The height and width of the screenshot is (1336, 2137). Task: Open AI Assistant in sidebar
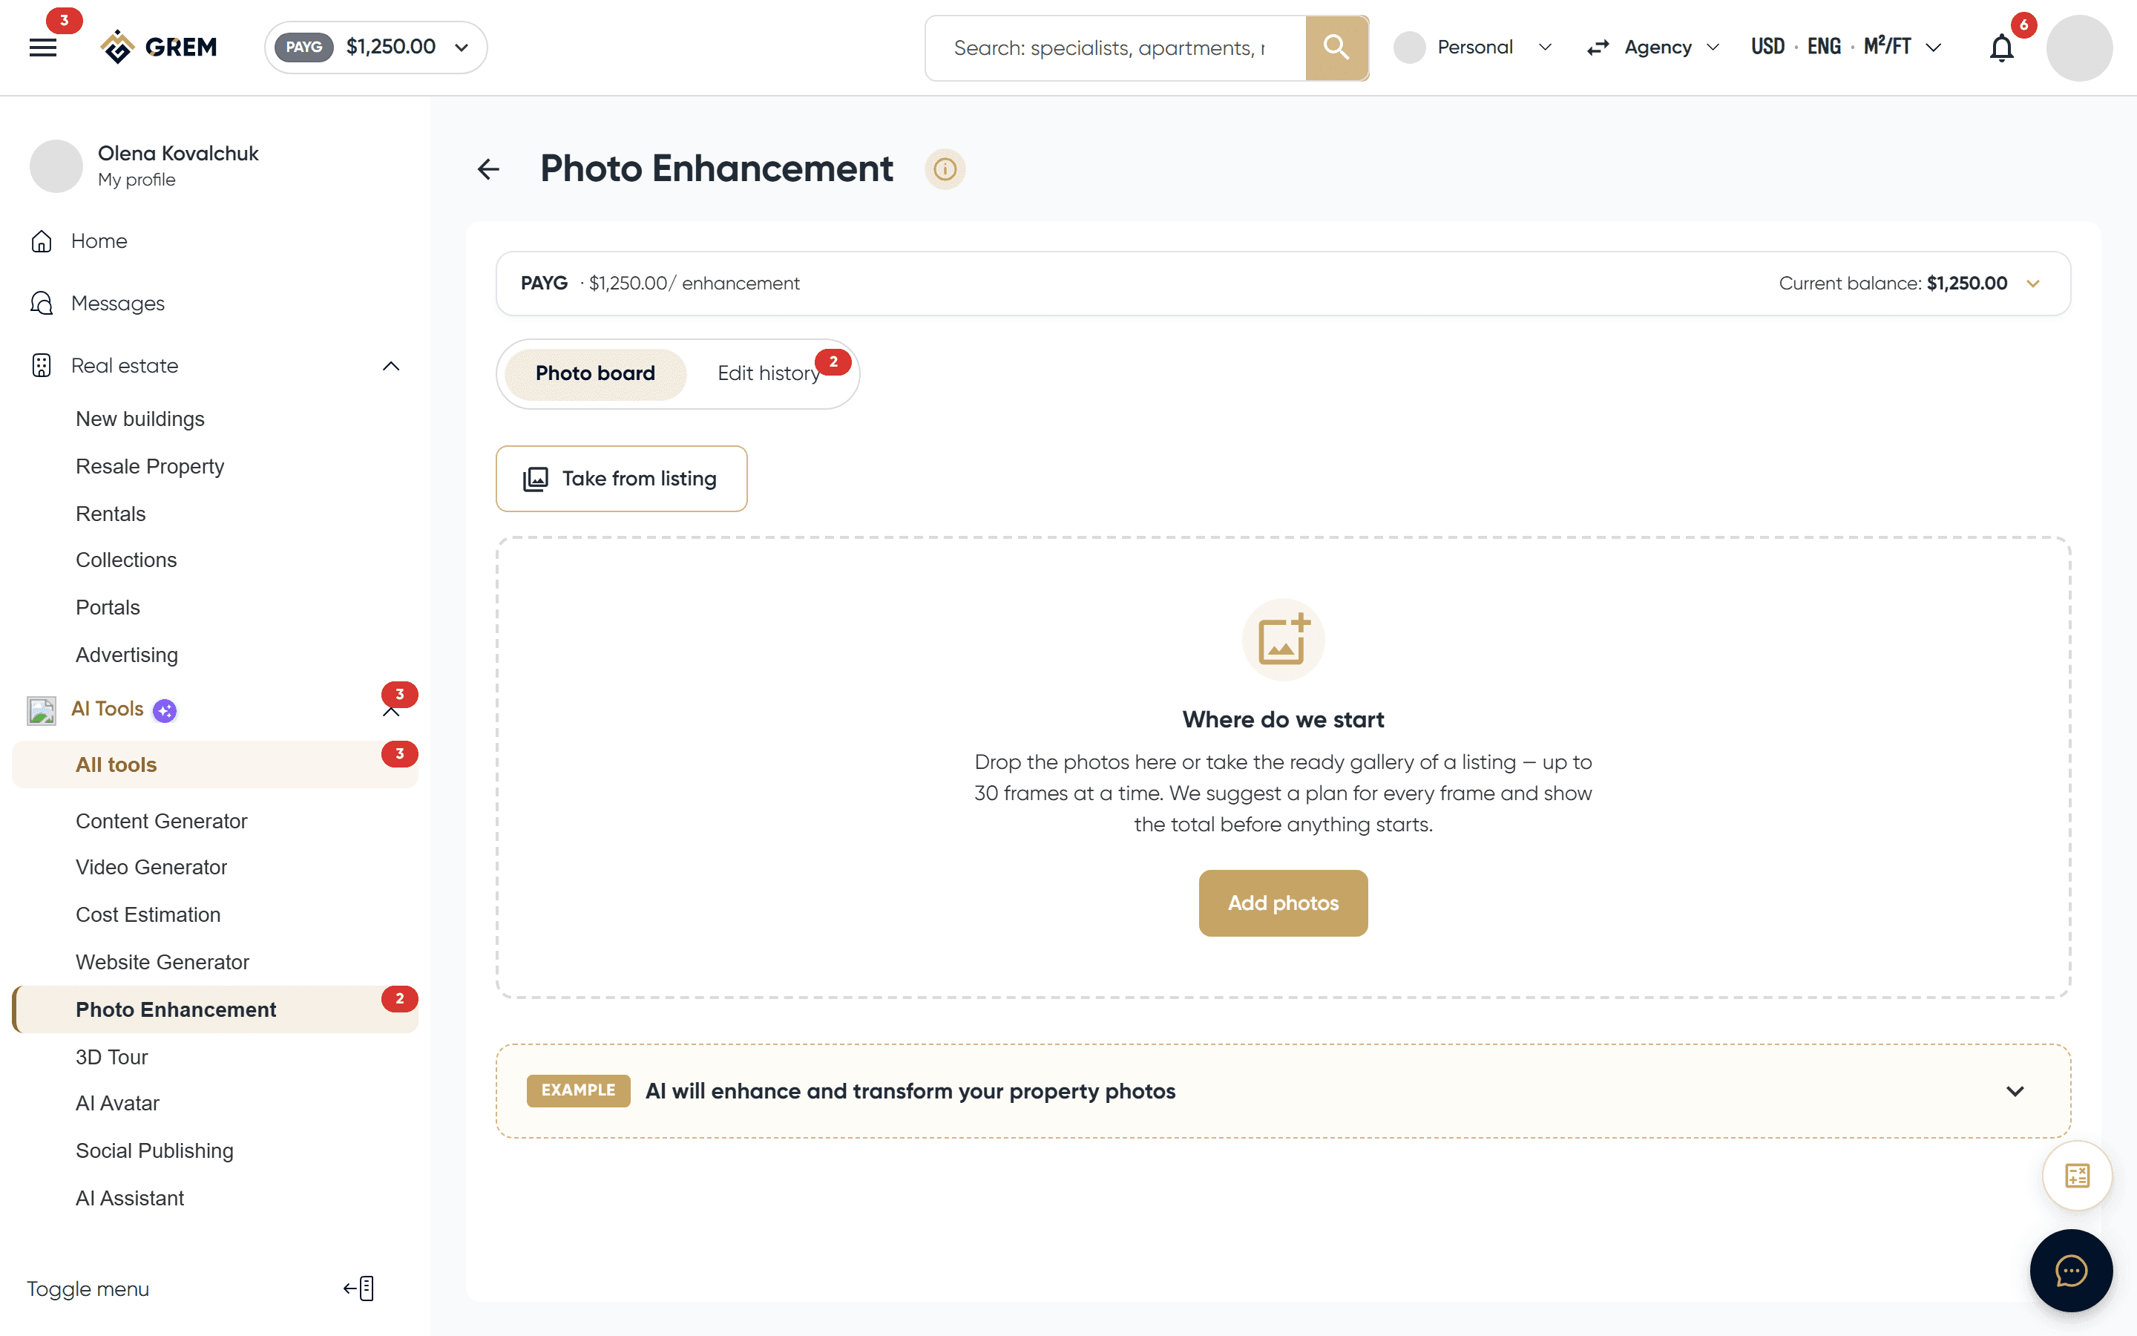[x=130, y=1198]
